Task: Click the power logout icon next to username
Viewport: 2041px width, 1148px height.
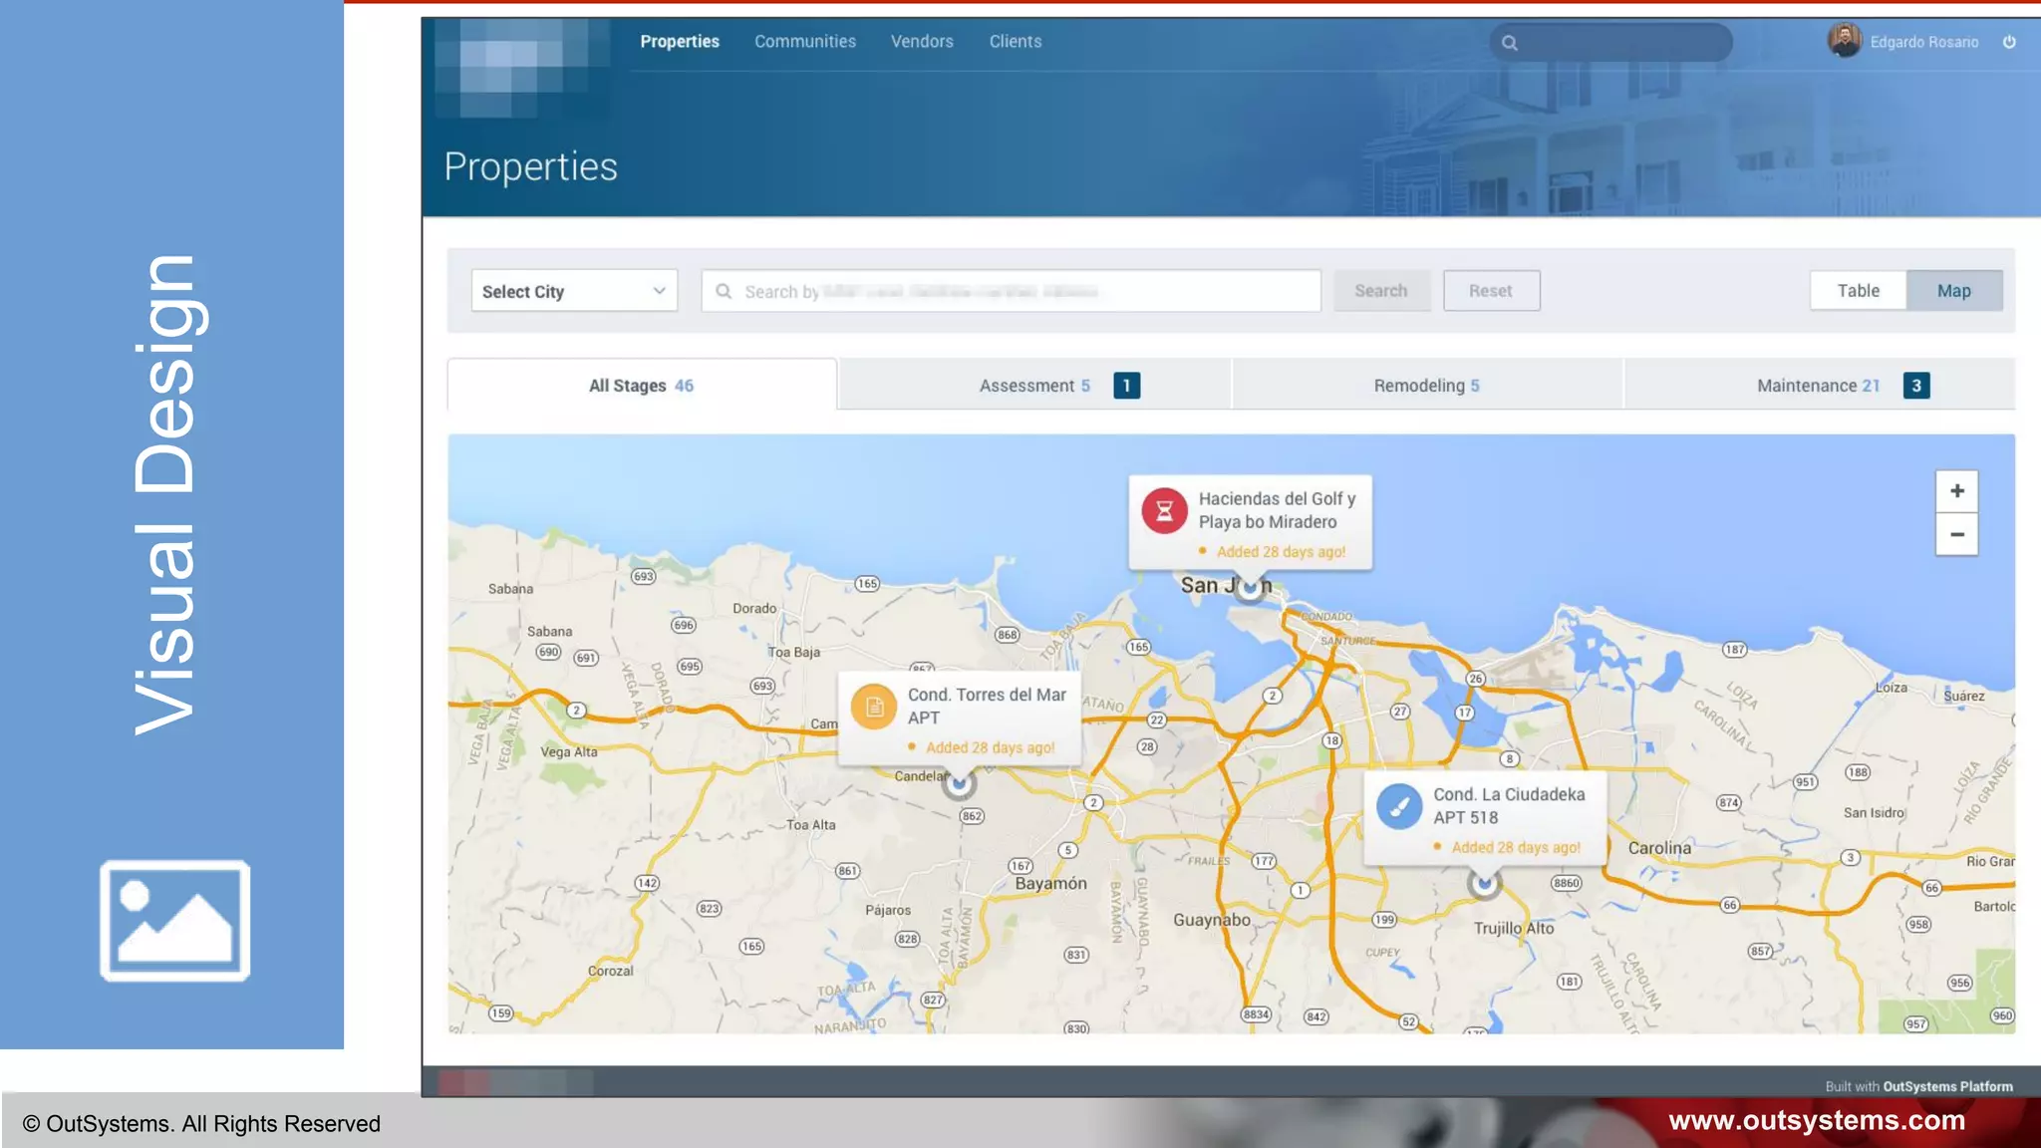Action: (2009, 42)
